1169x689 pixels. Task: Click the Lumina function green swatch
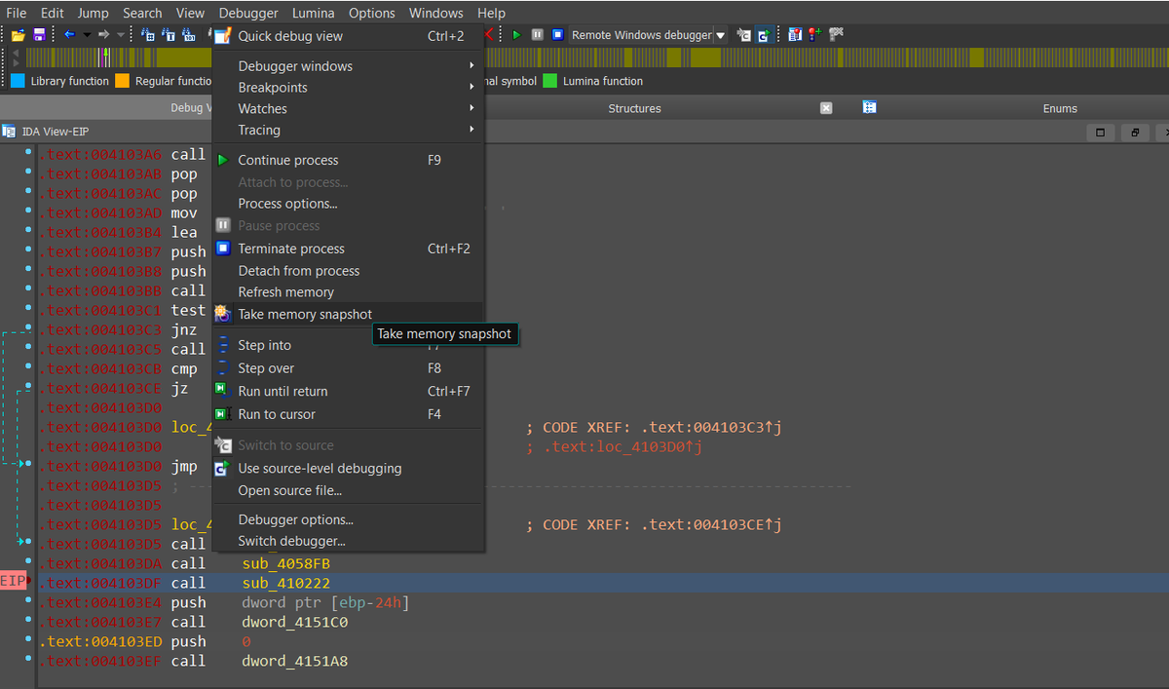click(x=550, y=81)
